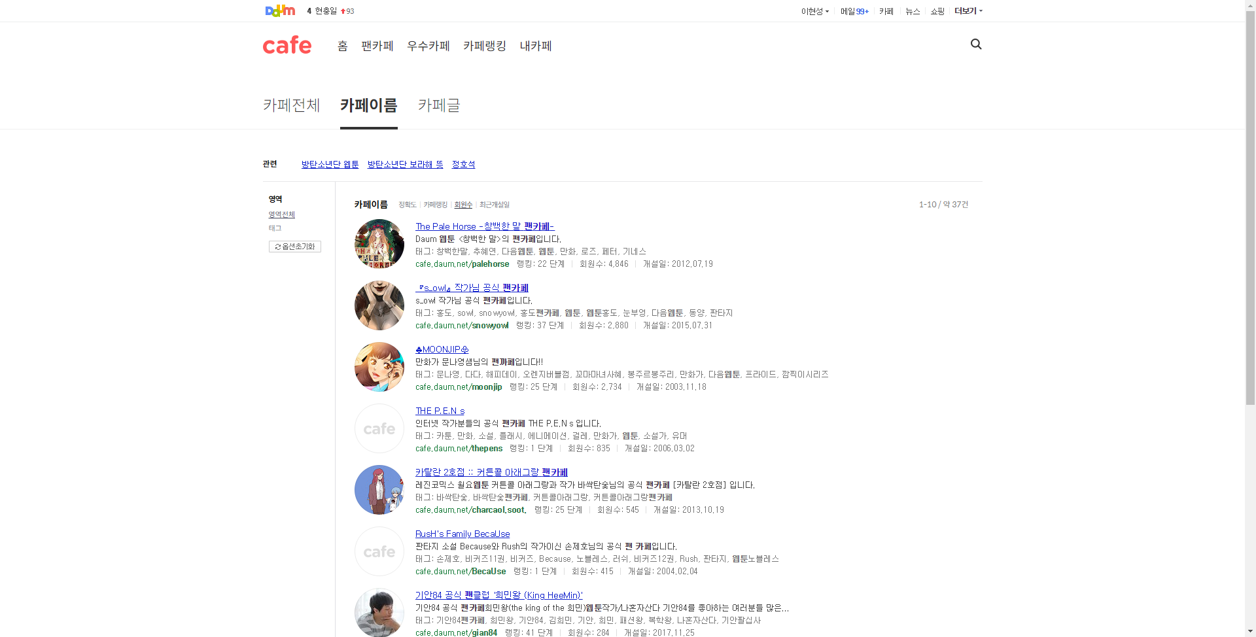
Task: Select the 우수카페 menu item
Action: [428, 46]
